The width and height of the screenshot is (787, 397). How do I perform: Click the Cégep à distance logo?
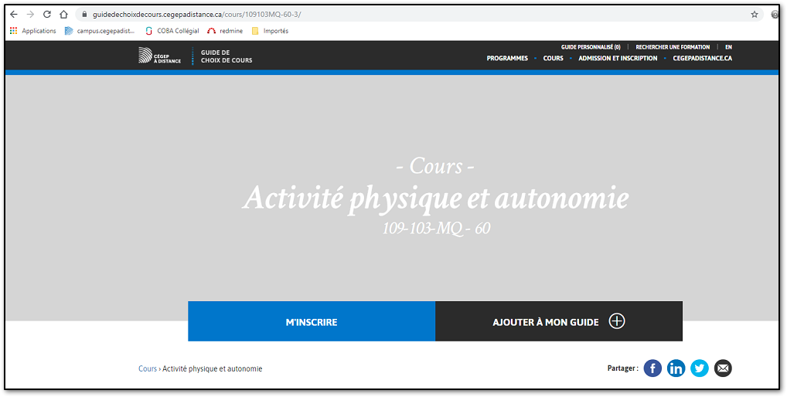(x=159, y=55)
